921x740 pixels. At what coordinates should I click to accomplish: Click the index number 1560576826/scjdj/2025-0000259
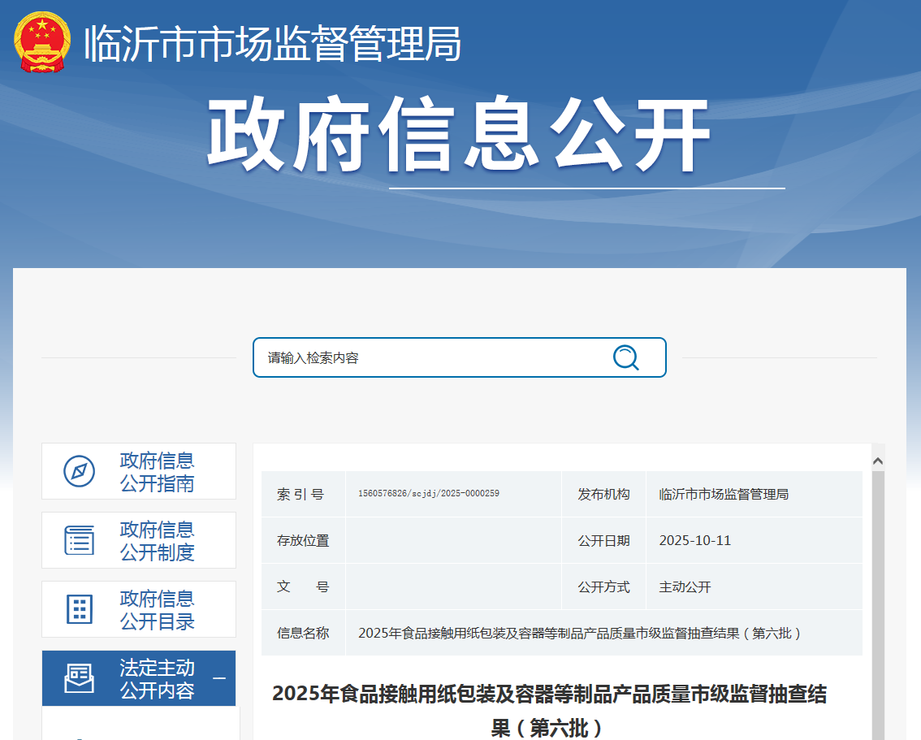pyautogui.click(x=428, y=494)
